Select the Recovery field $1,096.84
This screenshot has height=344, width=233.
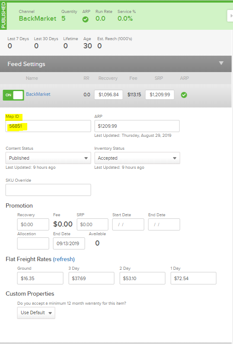coord(109,95)
